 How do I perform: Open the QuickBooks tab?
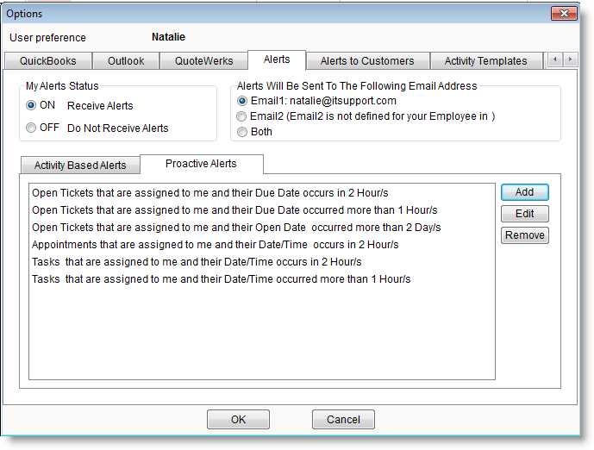[48, 61]
